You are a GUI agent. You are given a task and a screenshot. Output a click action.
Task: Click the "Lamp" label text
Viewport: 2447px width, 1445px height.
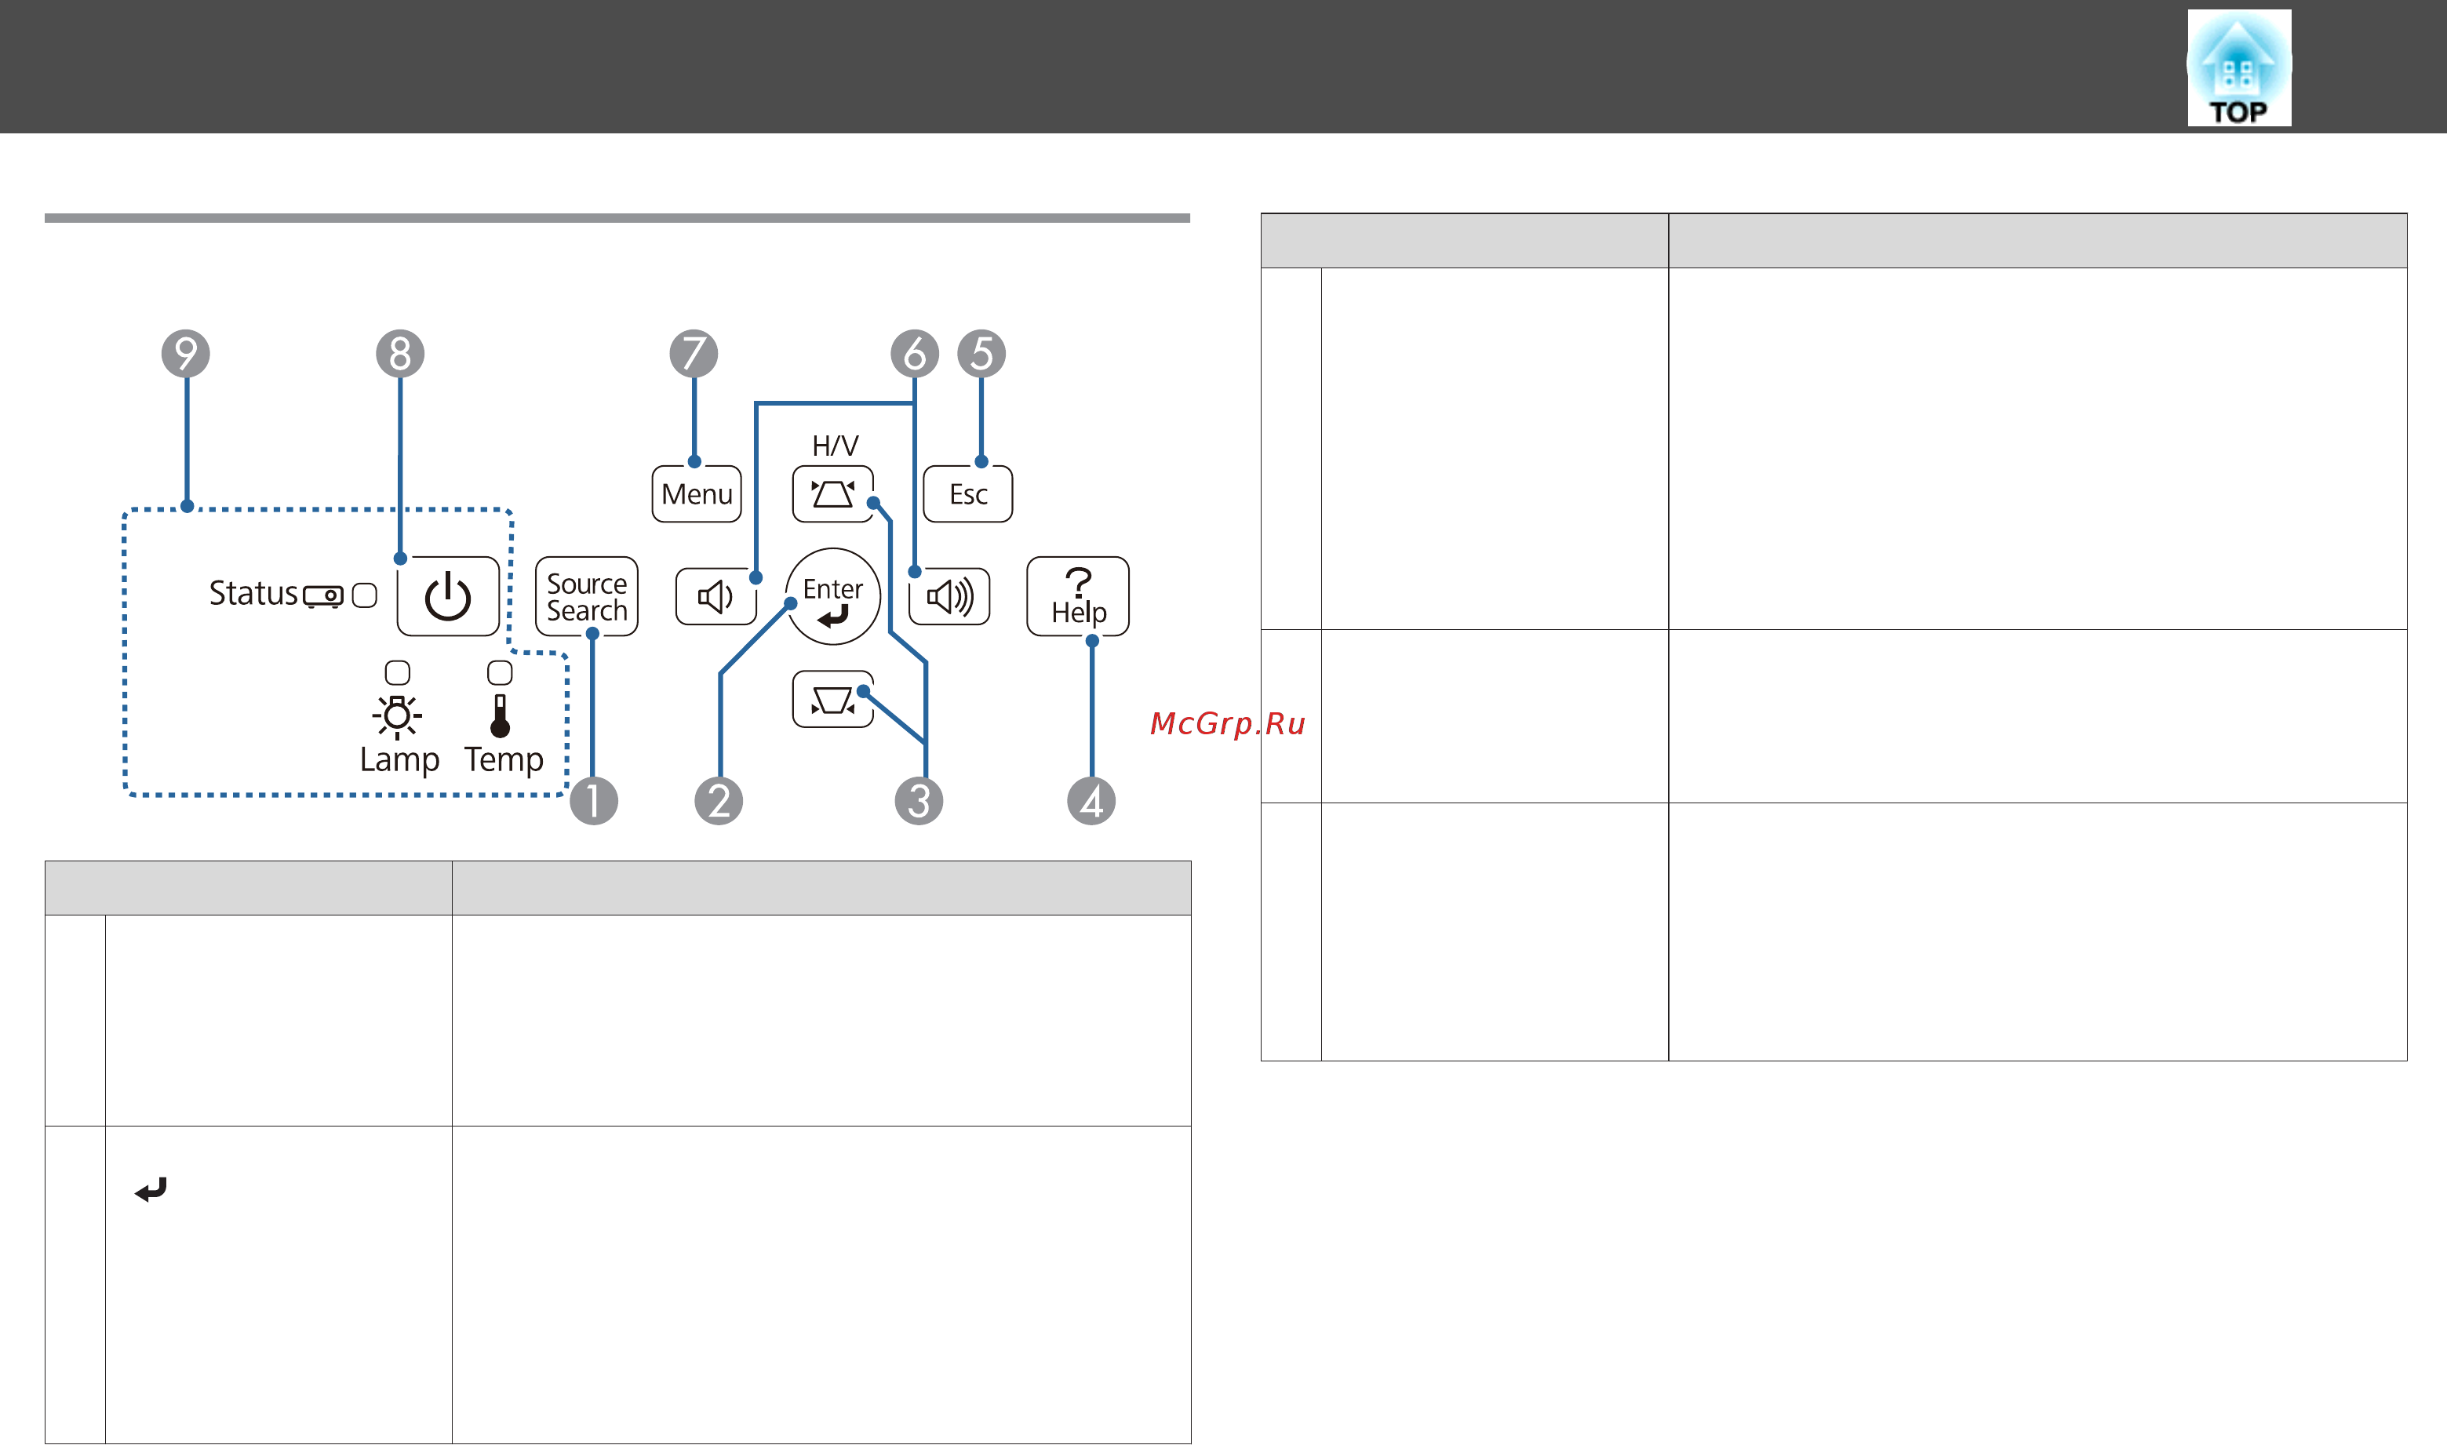tap(399, 759)
